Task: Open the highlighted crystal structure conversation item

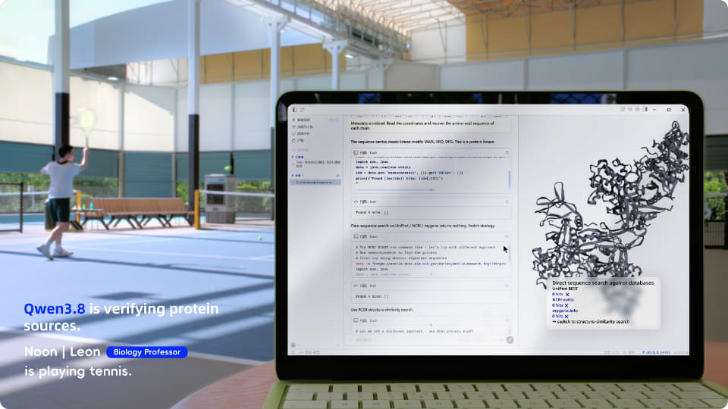Action: coord(315,183)
